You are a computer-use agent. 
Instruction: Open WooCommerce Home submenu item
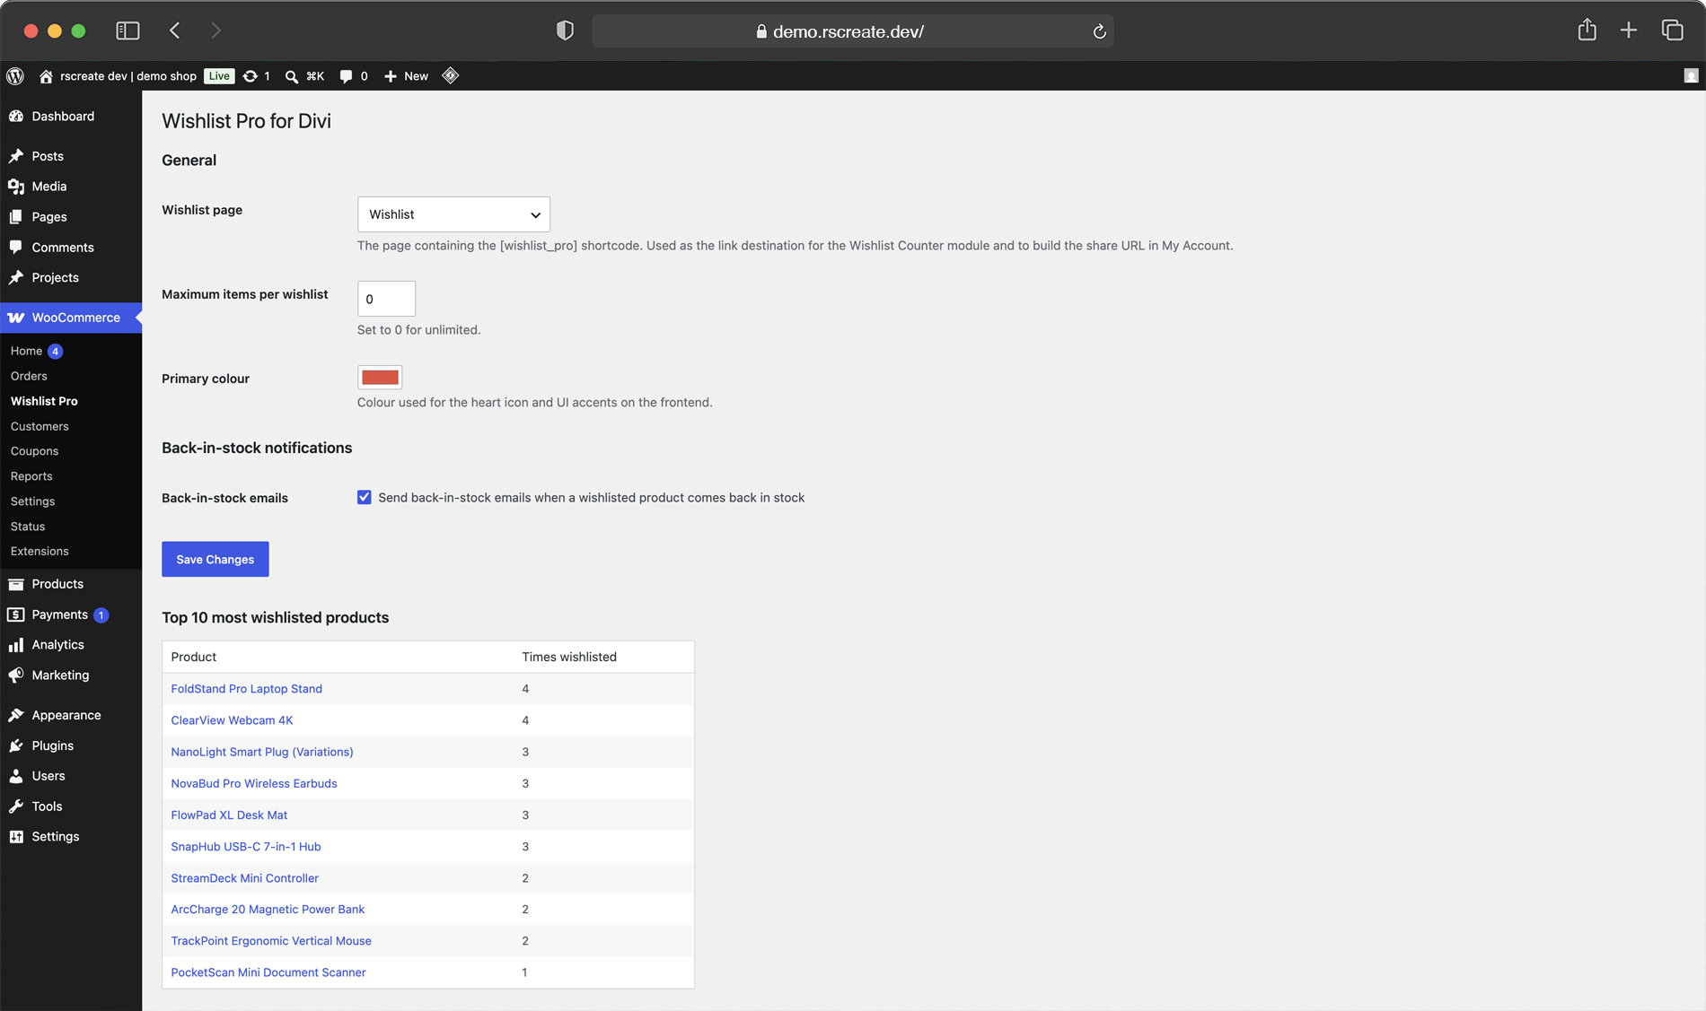click(27, 351)
